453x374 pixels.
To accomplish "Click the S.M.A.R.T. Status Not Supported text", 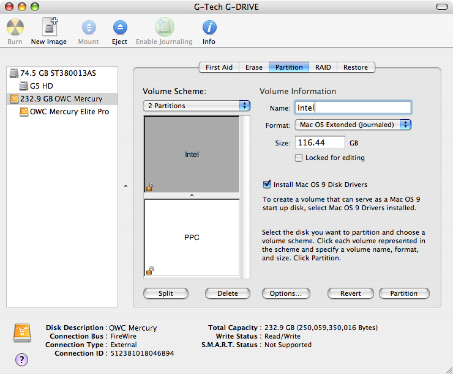I will coord(288,345).
